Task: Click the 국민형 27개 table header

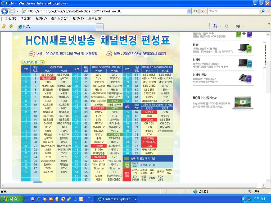Action: coord(56,67)
